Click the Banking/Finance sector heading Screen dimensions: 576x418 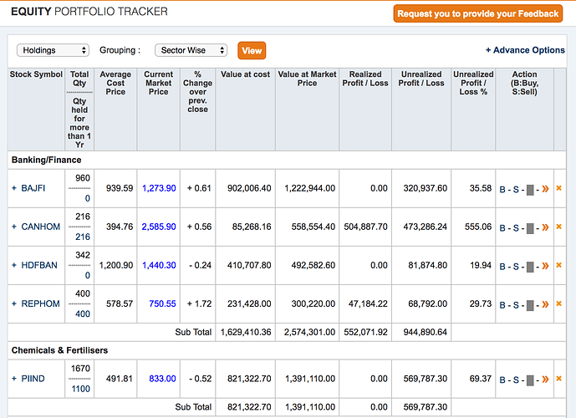click(46, 161)
